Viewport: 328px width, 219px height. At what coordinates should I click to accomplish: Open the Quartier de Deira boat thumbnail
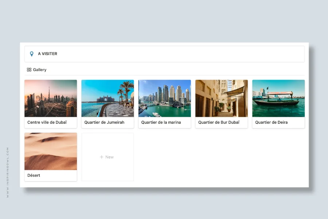[x=278, y=98]
